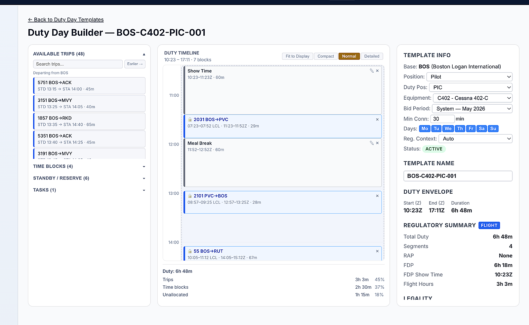Open the 2101 PVC→BOS trip link

click(210, 196)
